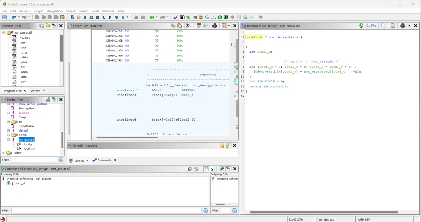421x222 pixels.
Task: Click the call tree depth field showing 5
Action: pos(212,169)
